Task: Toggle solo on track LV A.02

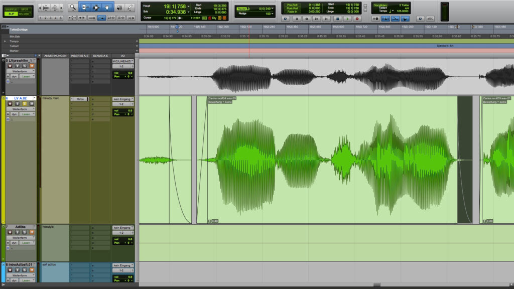Action: pyautogui.click(x=24, y=103)
